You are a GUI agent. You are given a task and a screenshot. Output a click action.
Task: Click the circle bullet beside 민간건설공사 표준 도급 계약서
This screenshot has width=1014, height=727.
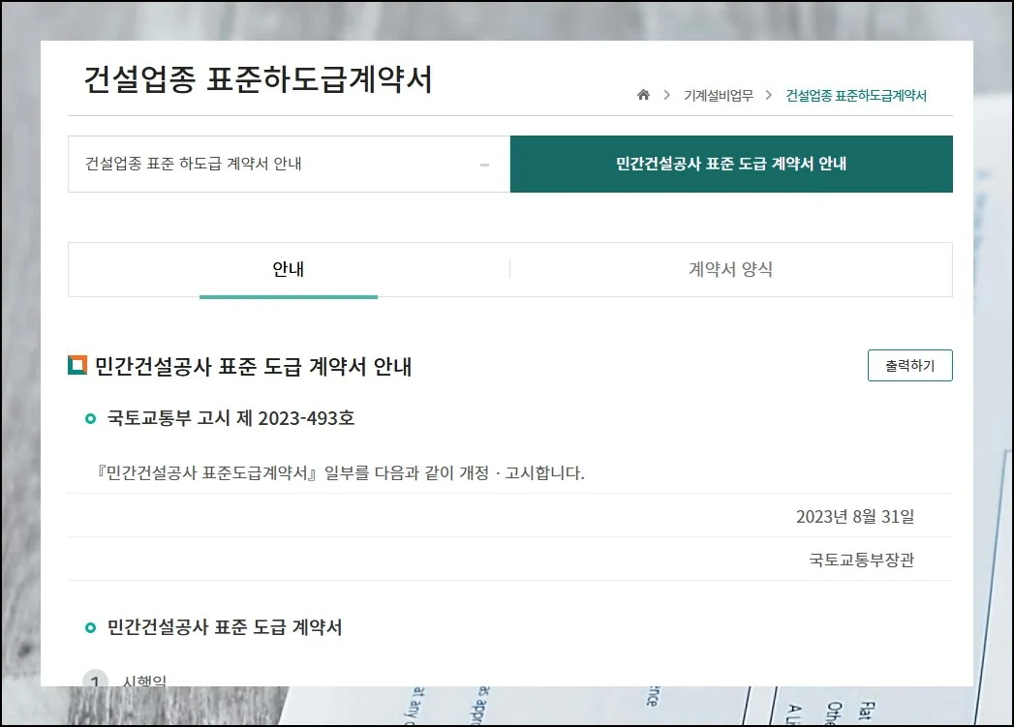(x=91, y=628)
